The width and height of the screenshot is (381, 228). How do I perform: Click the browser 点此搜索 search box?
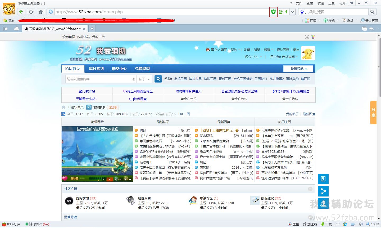[337, 12]
